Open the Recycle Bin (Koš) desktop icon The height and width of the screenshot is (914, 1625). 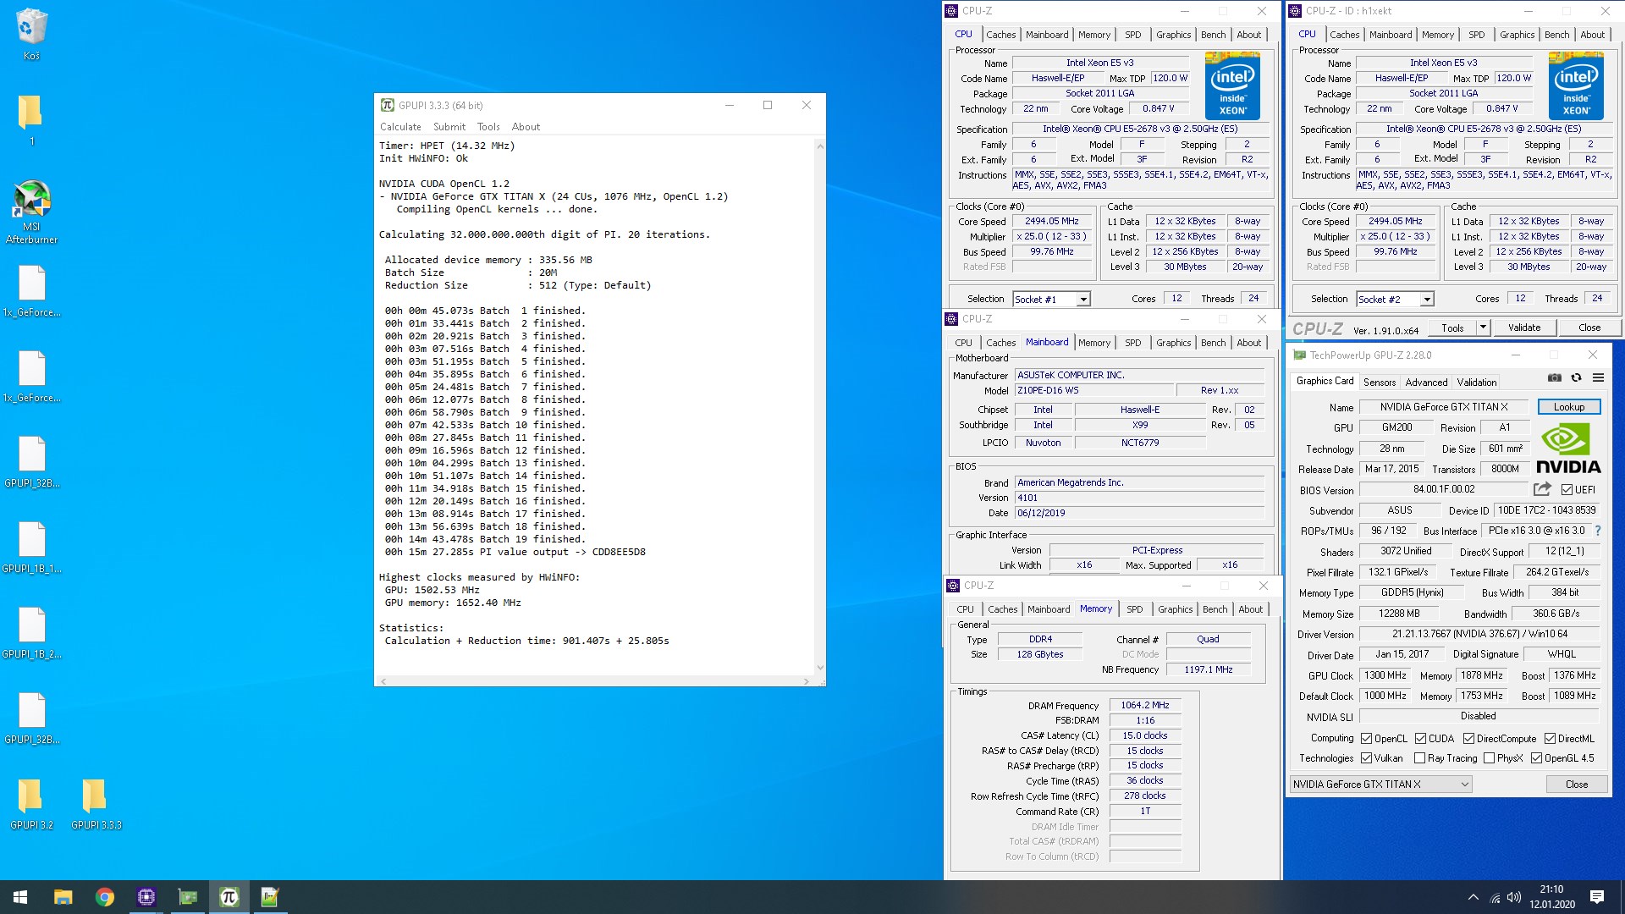coord(31,34)
